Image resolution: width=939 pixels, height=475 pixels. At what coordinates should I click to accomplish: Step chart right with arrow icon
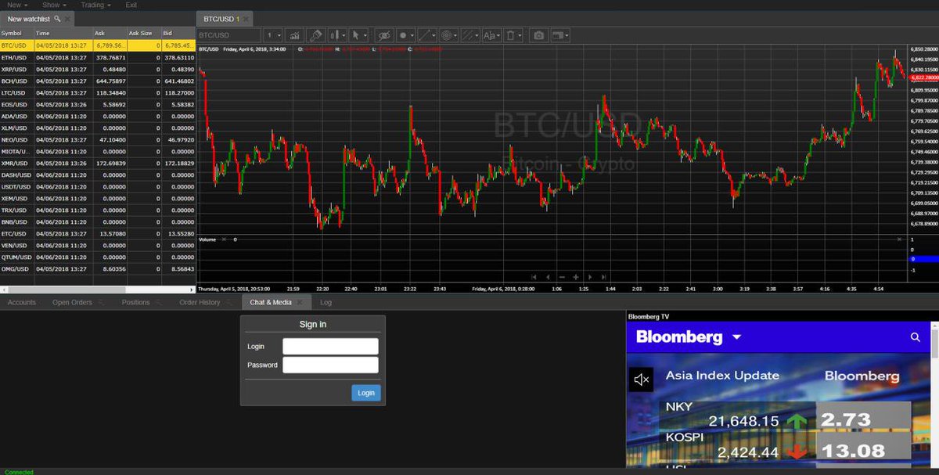pyautogui.click(x=590, y=276)
